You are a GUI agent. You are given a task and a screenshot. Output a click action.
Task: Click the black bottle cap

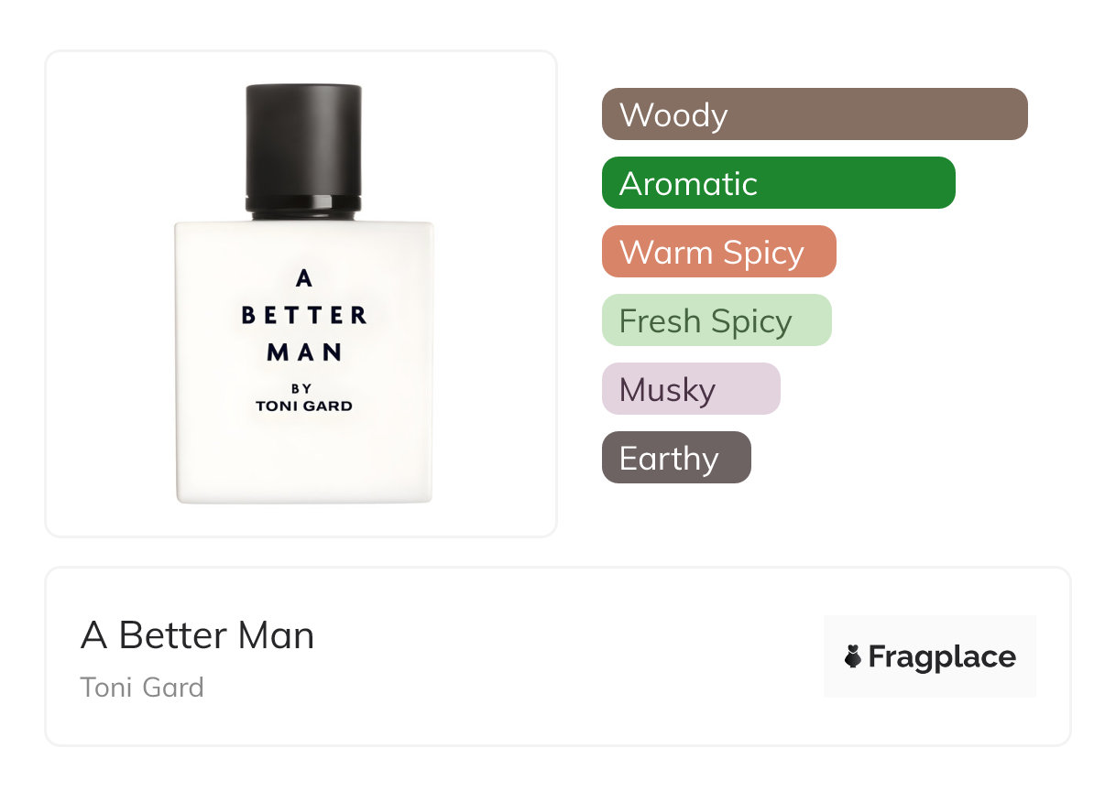(303, 151)
